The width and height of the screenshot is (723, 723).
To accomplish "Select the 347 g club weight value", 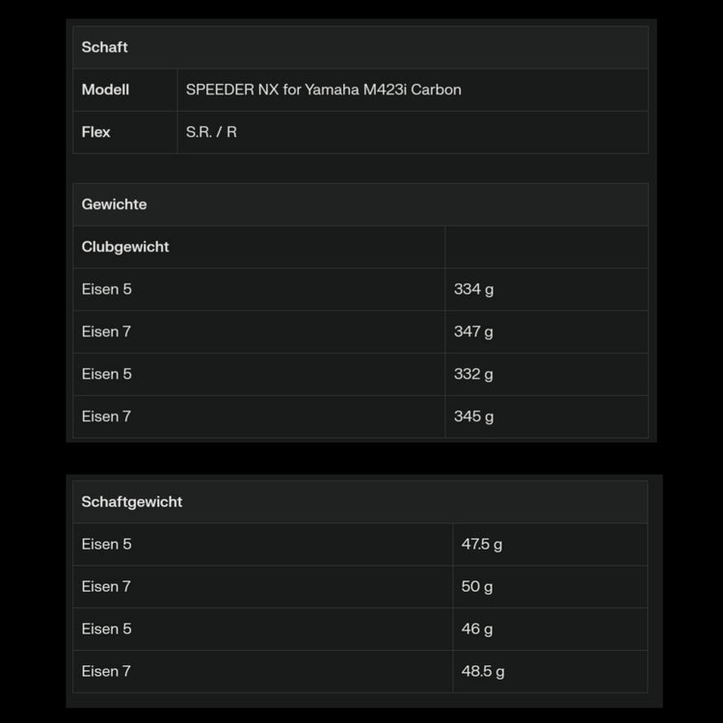I will 473,332.
